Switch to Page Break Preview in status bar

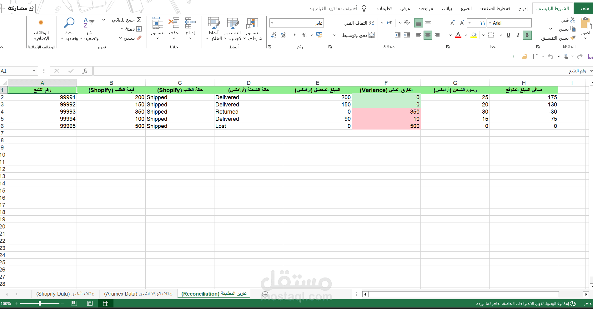pyautogui.click(x=74, y=303)
